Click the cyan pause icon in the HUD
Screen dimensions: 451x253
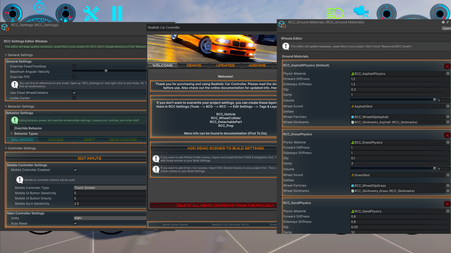117,13
